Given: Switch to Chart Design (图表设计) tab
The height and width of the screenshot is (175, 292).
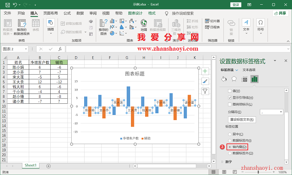Looking at the screenshot, I should 135,13.
